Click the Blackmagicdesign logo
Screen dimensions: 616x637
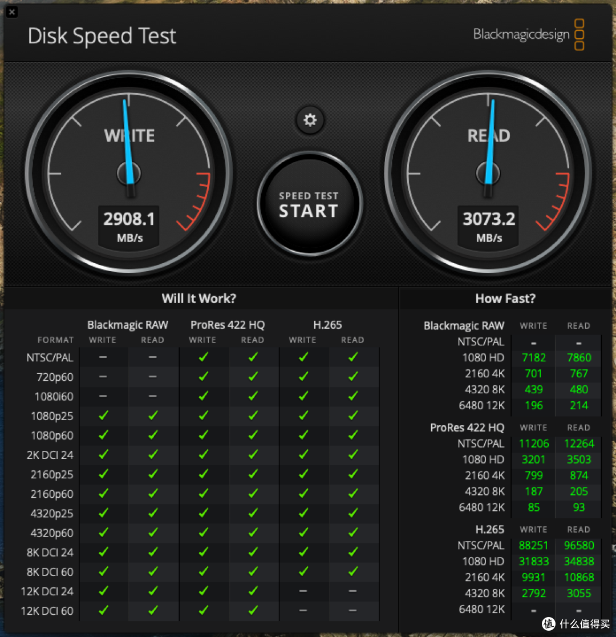pos(529,34)
